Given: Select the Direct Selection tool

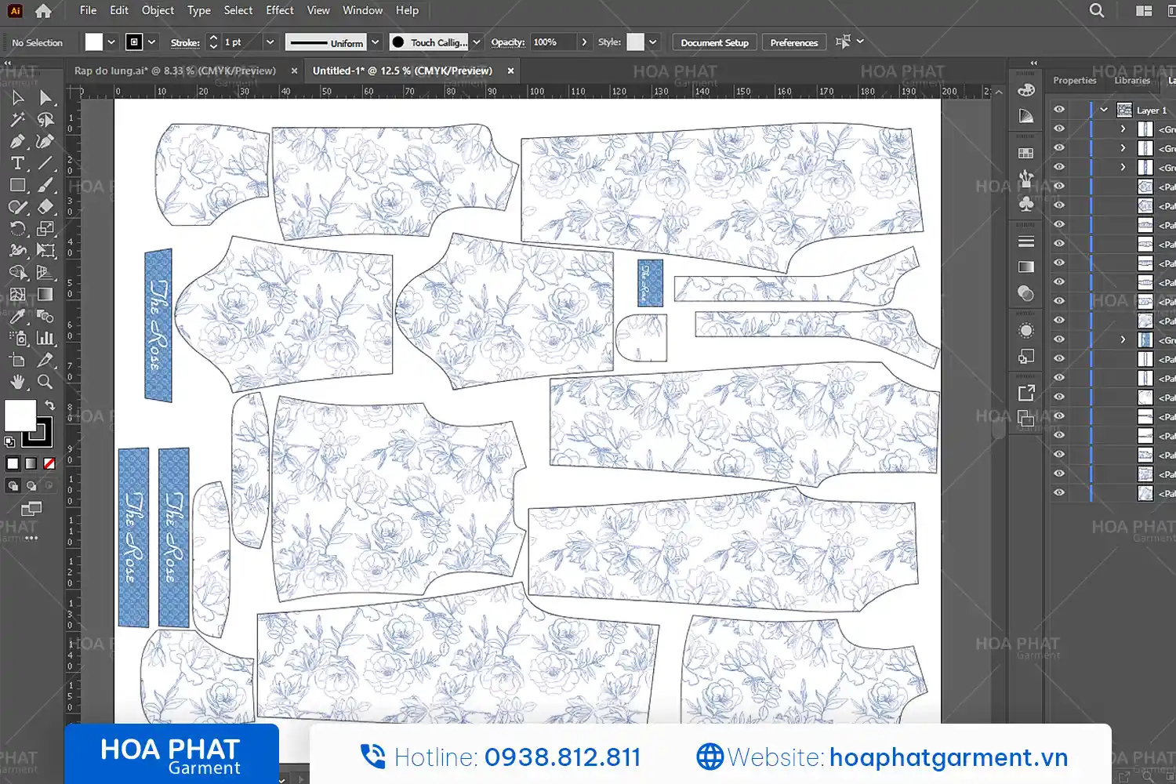Looking at the screenshot, I should (45, 98).
